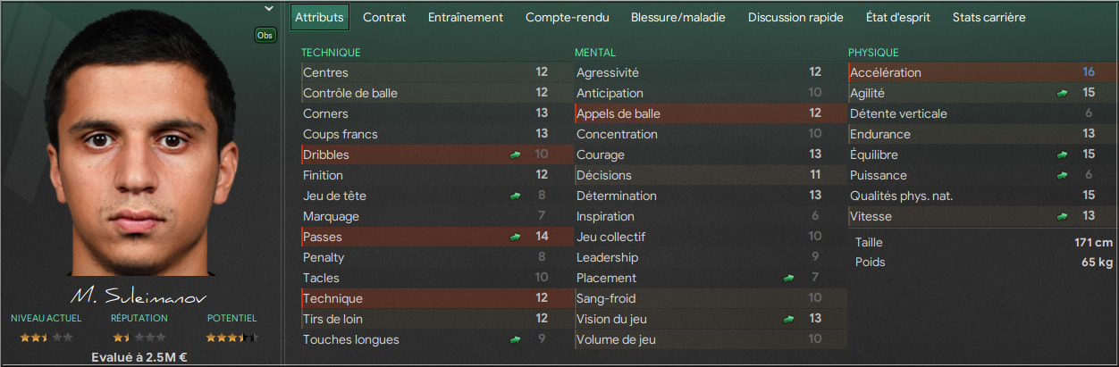Open the Stats carrière tab

pos(989,17)
